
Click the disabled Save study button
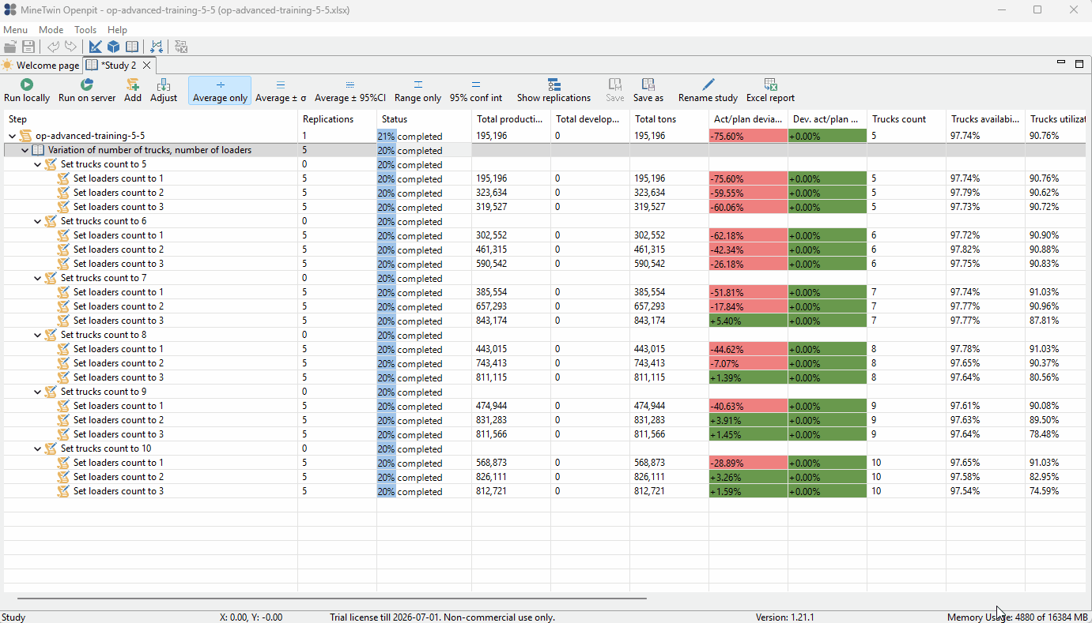click(614, 91)
